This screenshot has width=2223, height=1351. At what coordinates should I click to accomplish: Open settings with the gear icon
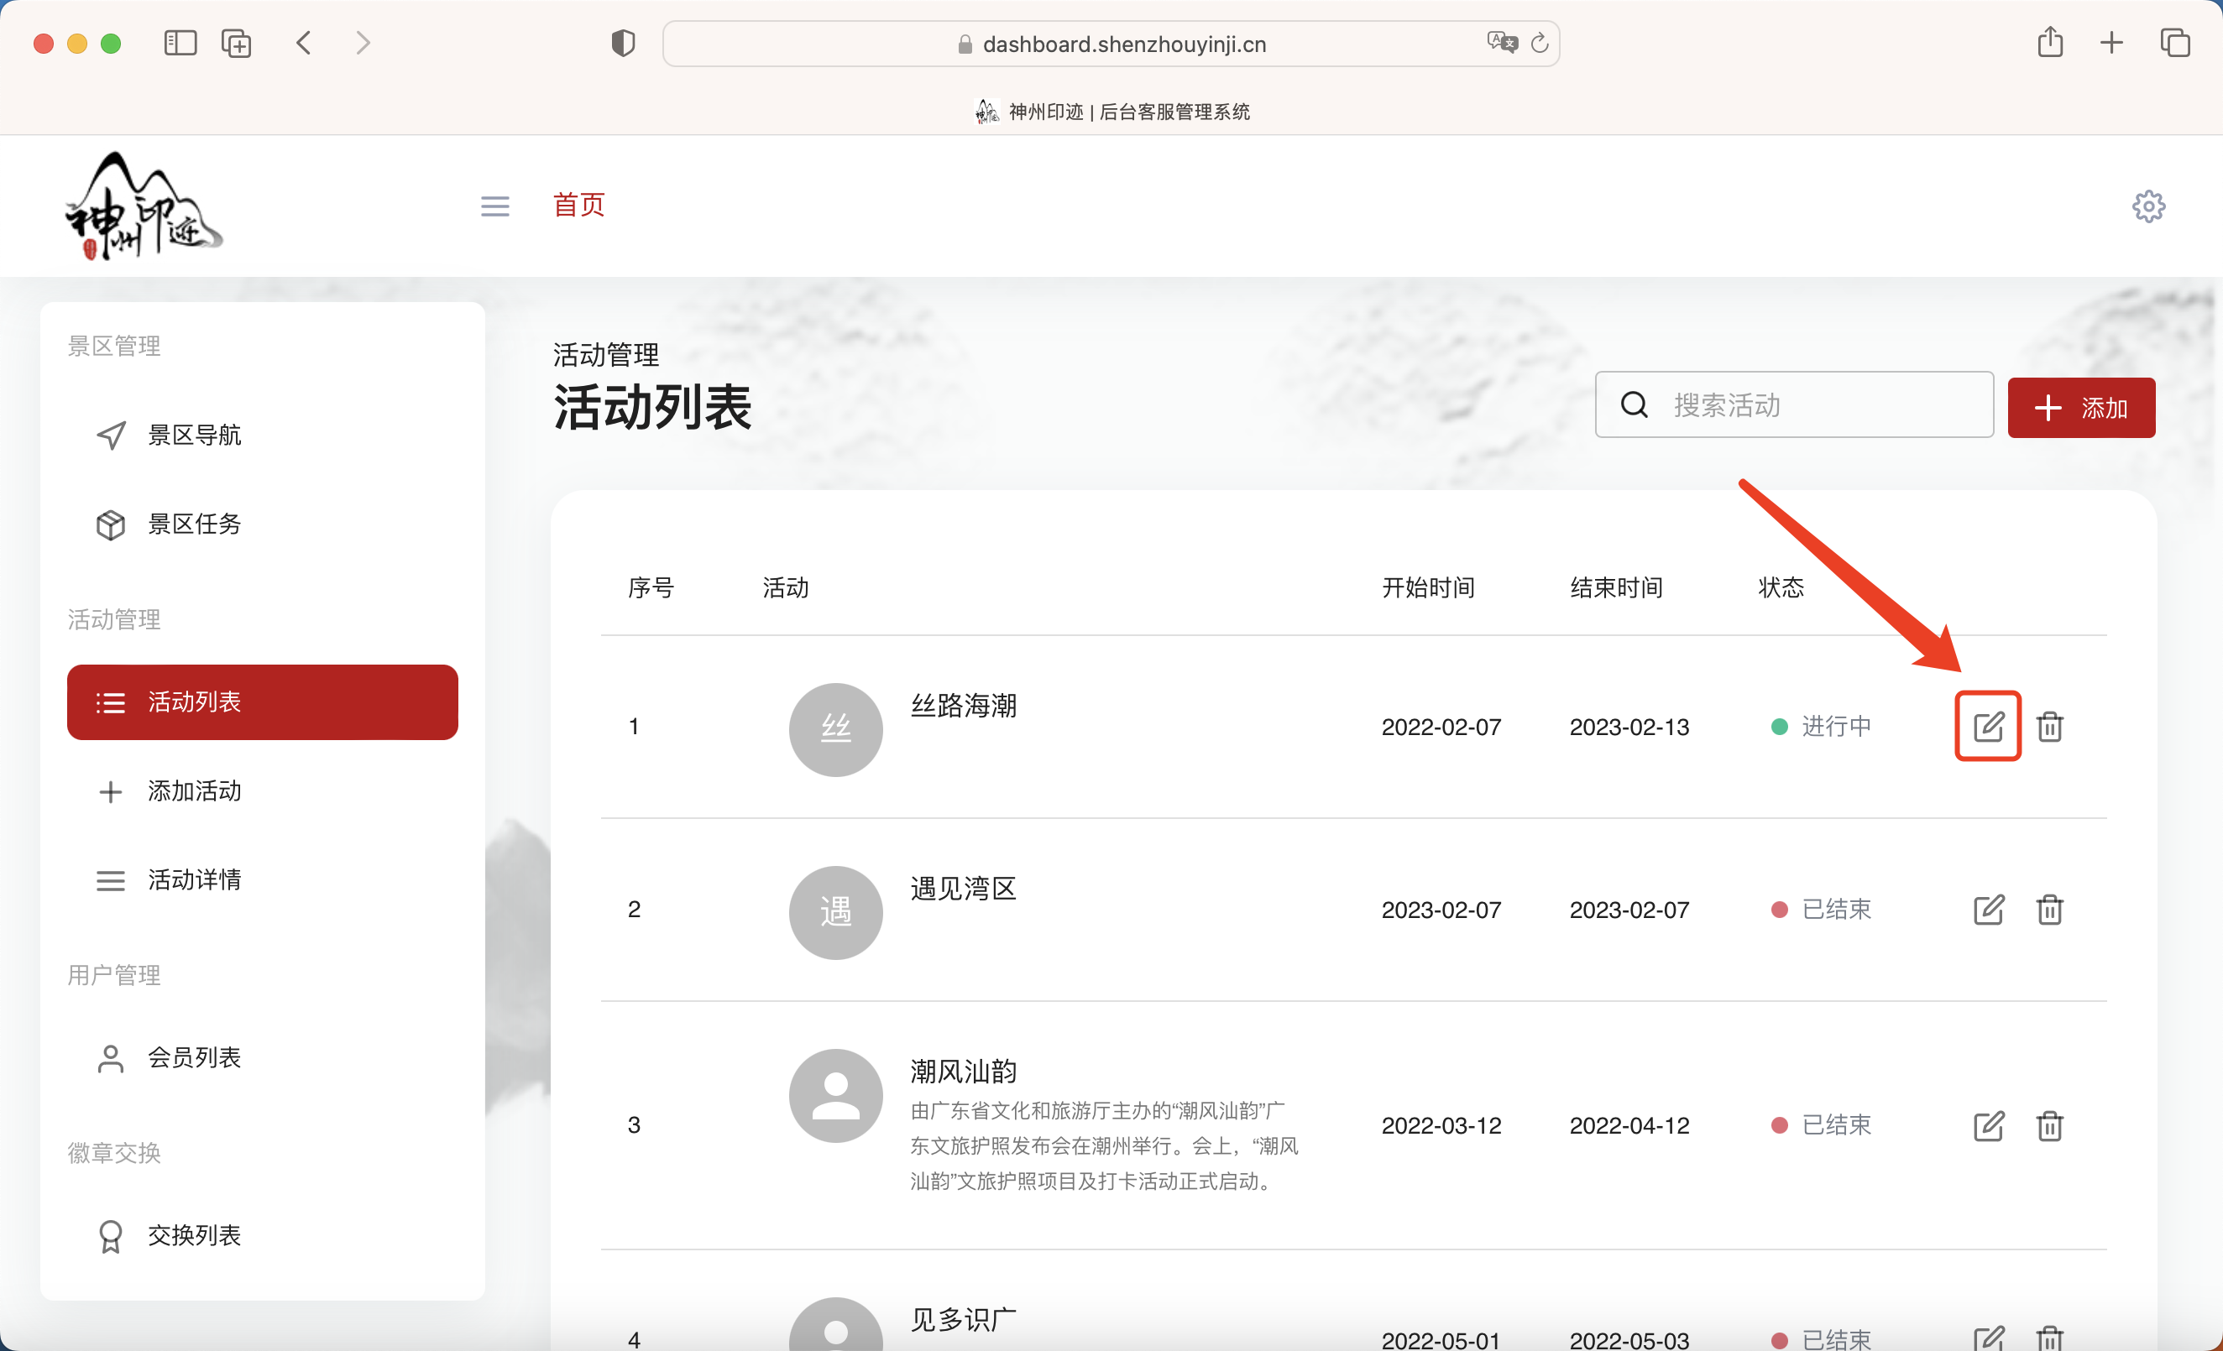(x=2149, y=206)
